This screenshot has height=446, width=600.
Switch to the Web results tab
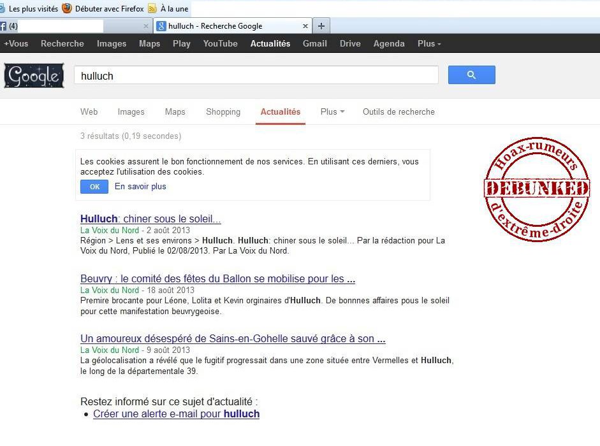[89, 111]
